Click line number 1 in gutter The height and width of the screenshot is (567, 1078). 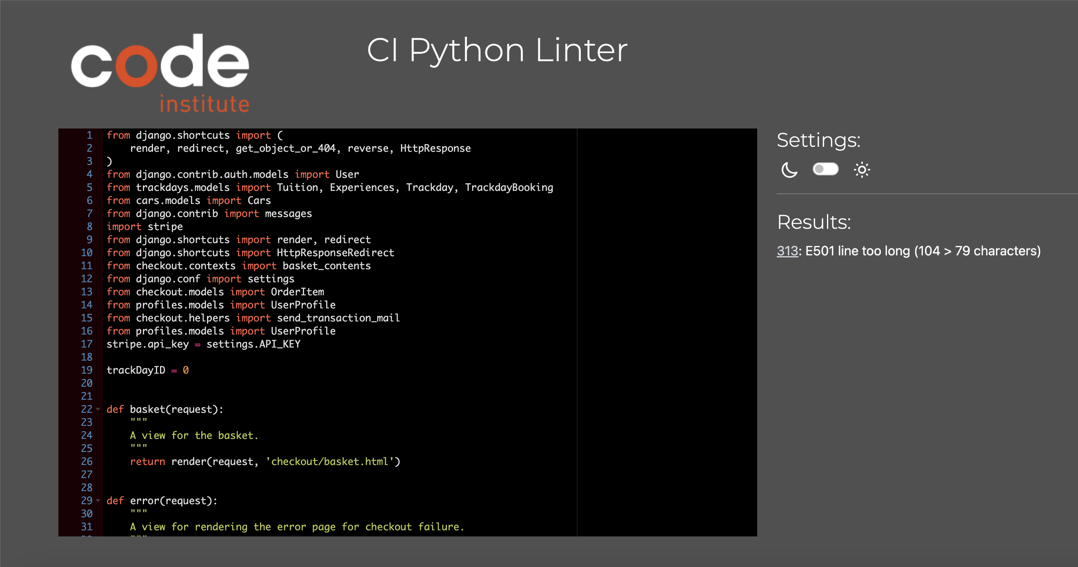[x=89, y=135]
